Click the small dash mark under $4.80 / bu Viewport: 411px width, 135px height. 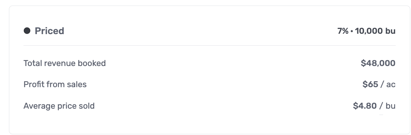[381, 115]
